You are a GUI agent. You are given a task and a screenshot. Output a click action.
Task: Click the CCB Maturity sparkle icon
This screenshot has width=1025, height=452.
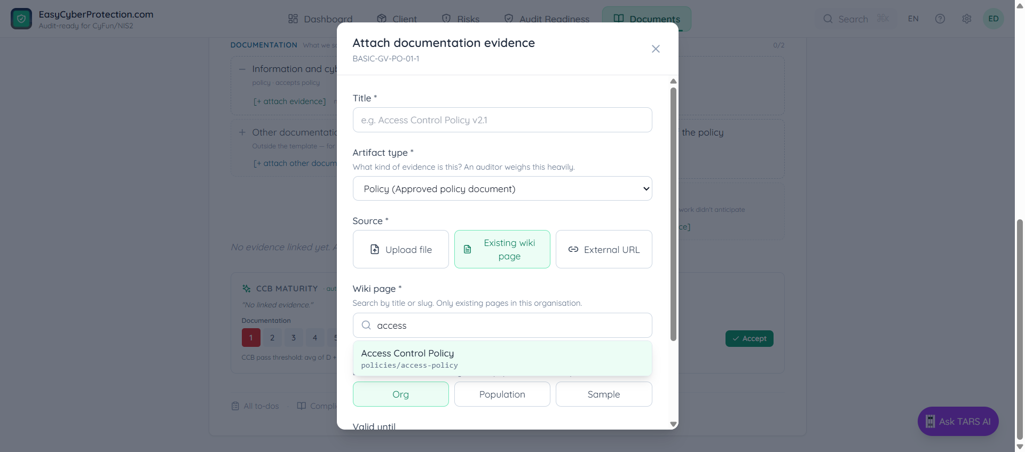247,289
